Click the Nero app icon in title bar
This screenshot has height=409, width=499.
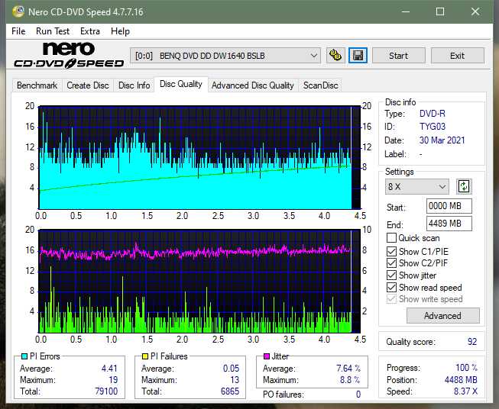pos(18,11)
